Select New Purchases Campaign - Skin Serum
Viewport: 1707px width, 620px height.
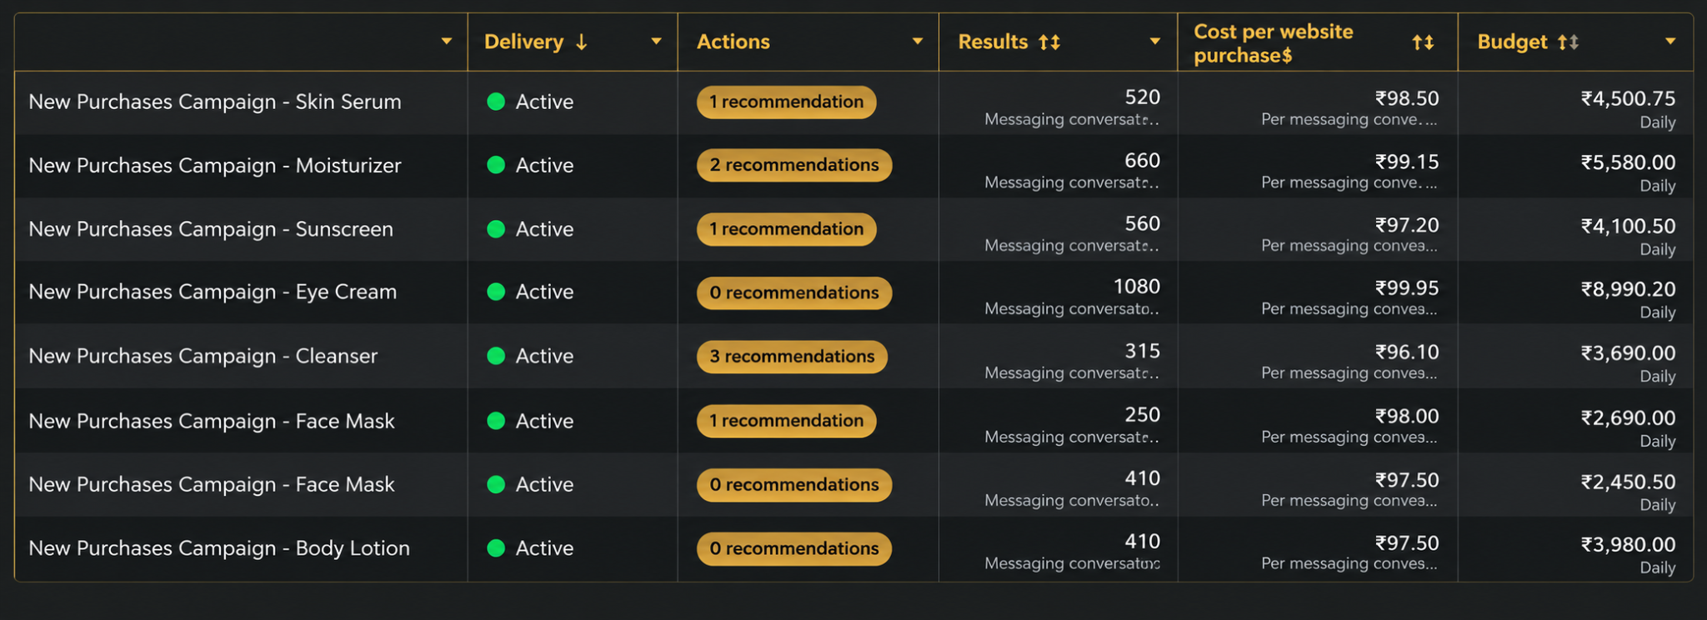[215, 102]
